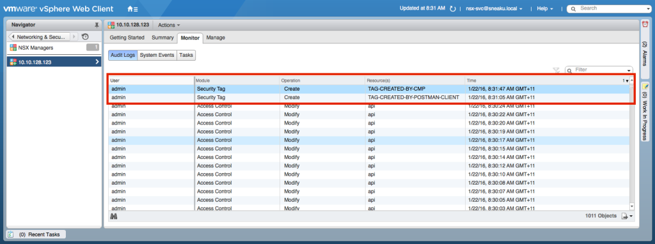Refresh the vSphere client view

coord(453,8)
